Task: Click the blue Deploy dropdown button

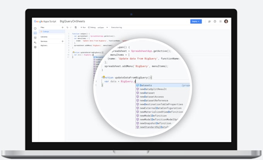Action: [196, 22]
